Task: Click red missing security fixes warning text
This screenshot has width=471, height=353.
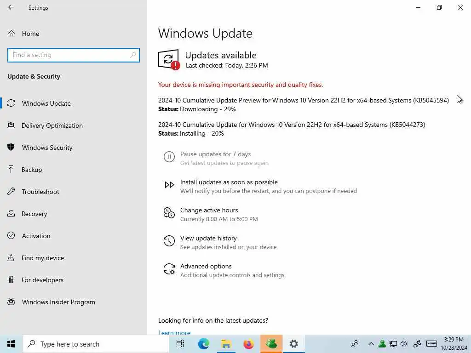Action: pos(241,85)
